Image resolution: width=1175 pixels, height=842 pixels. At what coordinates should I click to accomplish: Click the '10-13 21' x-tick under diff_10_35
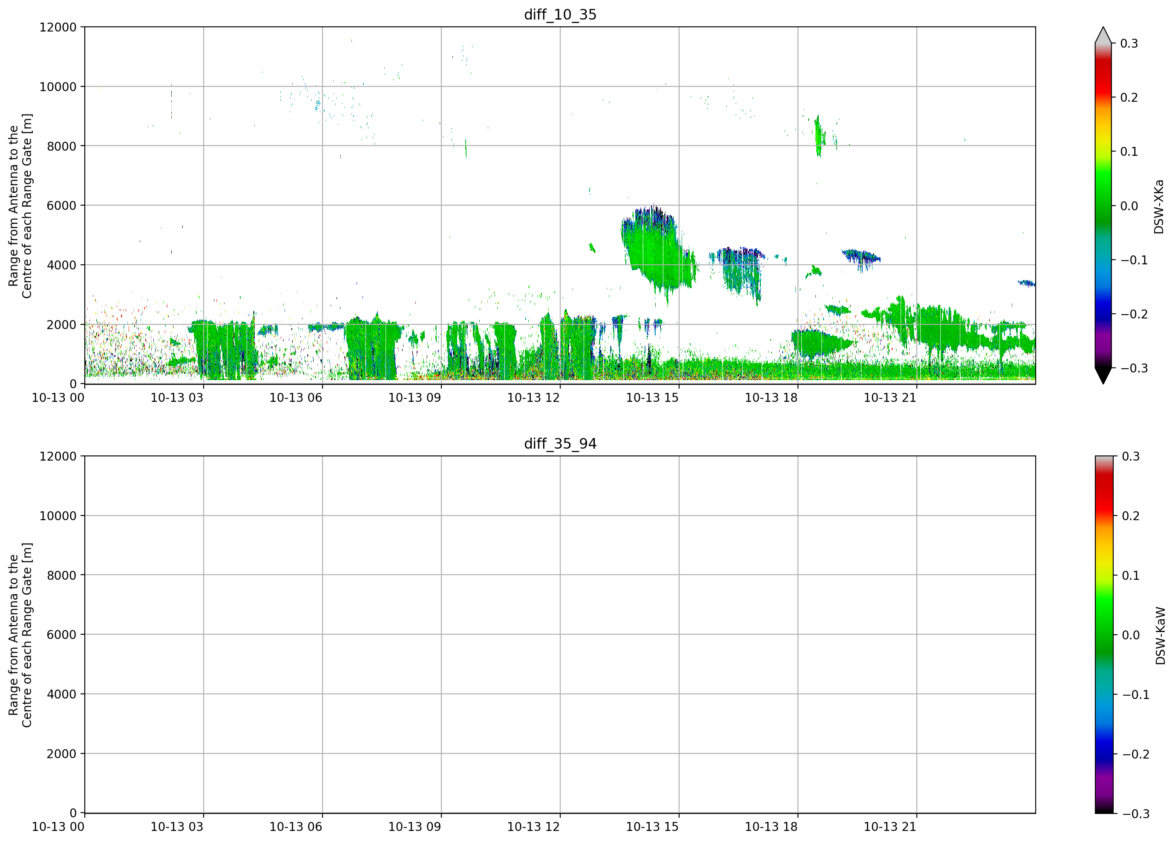coord(890,398)
